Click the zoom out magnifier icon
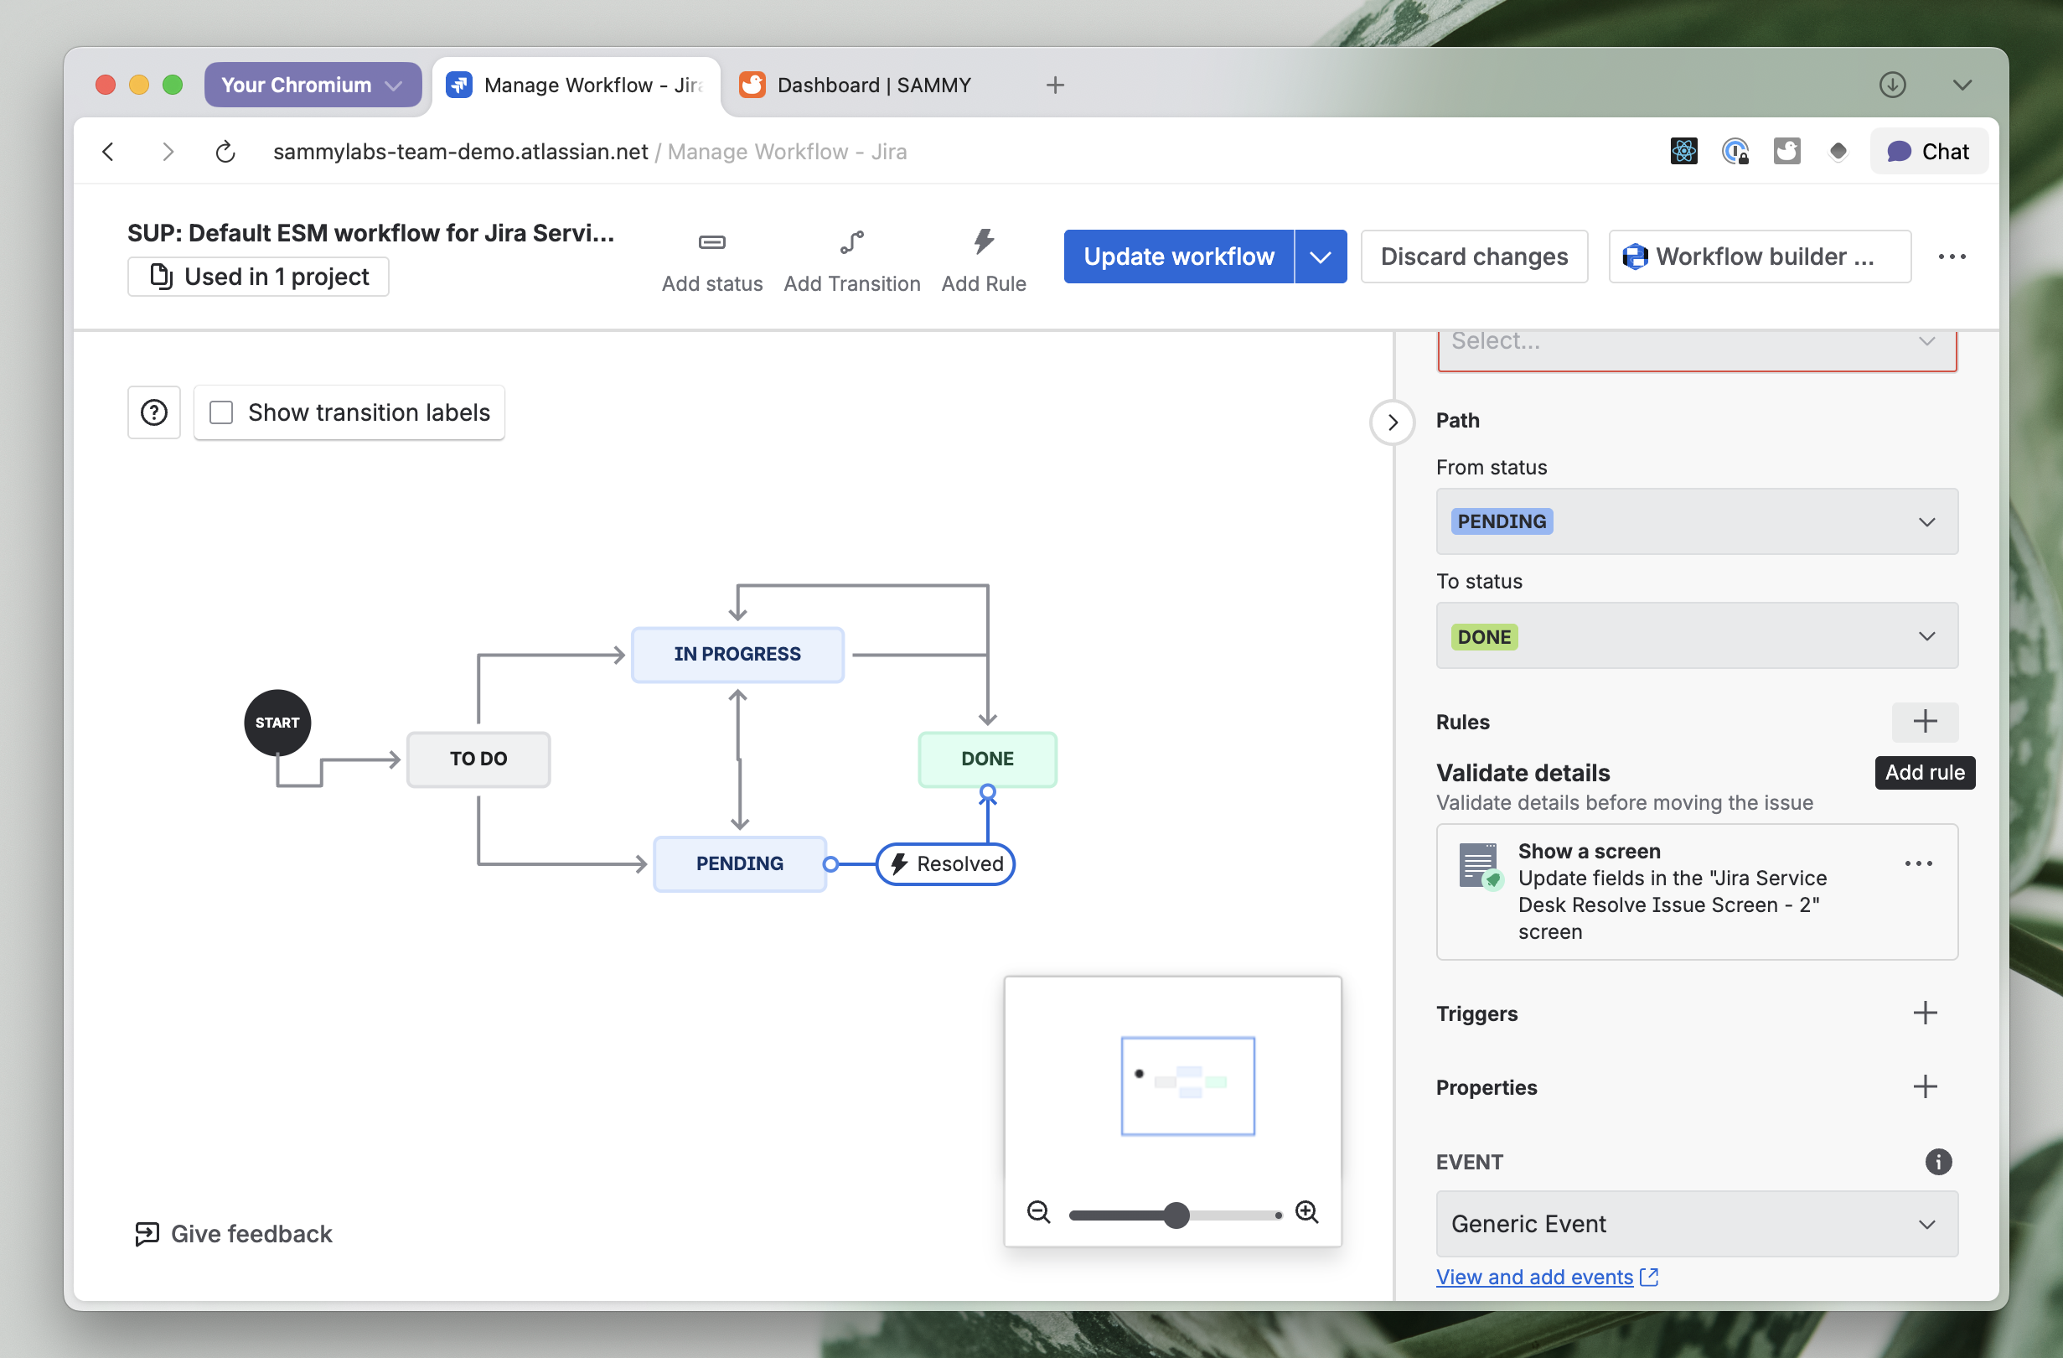The width and height of the screenshot is (2063, 1358). [x=1038, y=1211]
